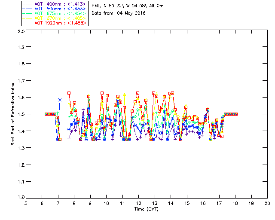Click the first red square marker before hour 8

click(69, 93)
